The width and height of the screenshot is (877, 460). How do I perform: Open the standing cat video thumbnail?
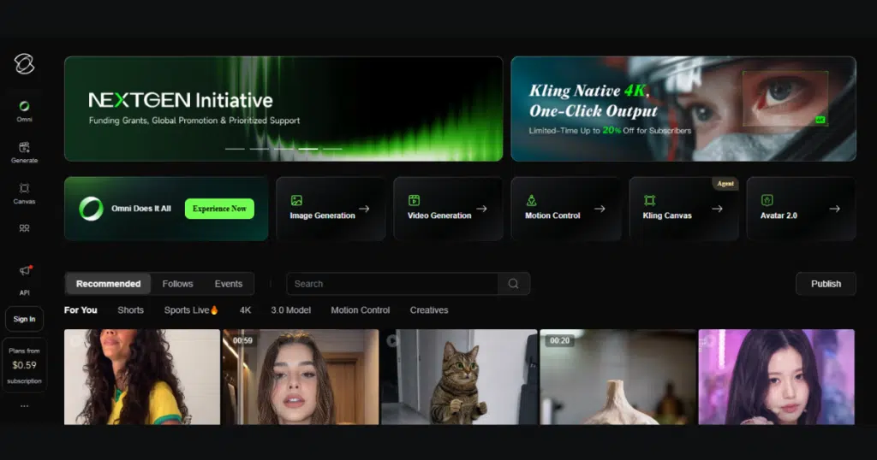459,377
